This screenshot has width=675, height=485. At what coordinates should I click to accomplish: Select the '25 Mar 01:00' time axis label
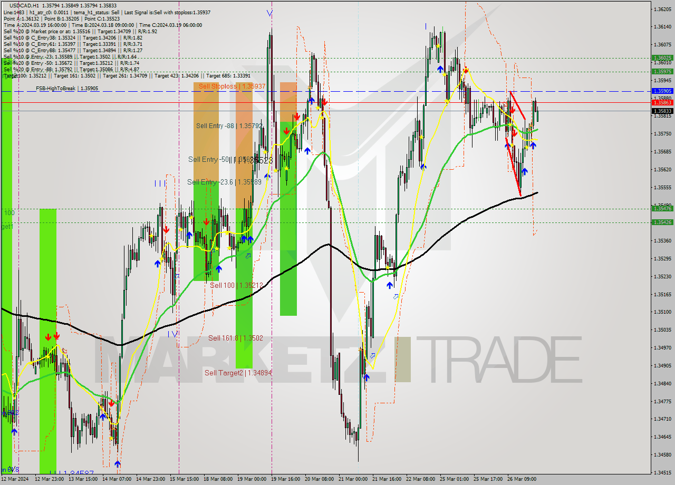pos(455,479)
